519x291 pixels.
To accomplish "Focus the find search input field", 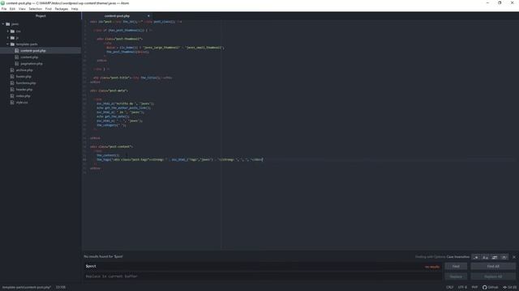I will point(263,266).
